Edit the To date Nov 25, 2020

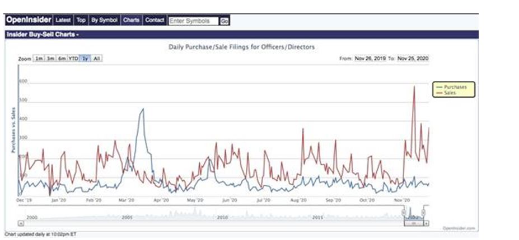pos(413,59)
